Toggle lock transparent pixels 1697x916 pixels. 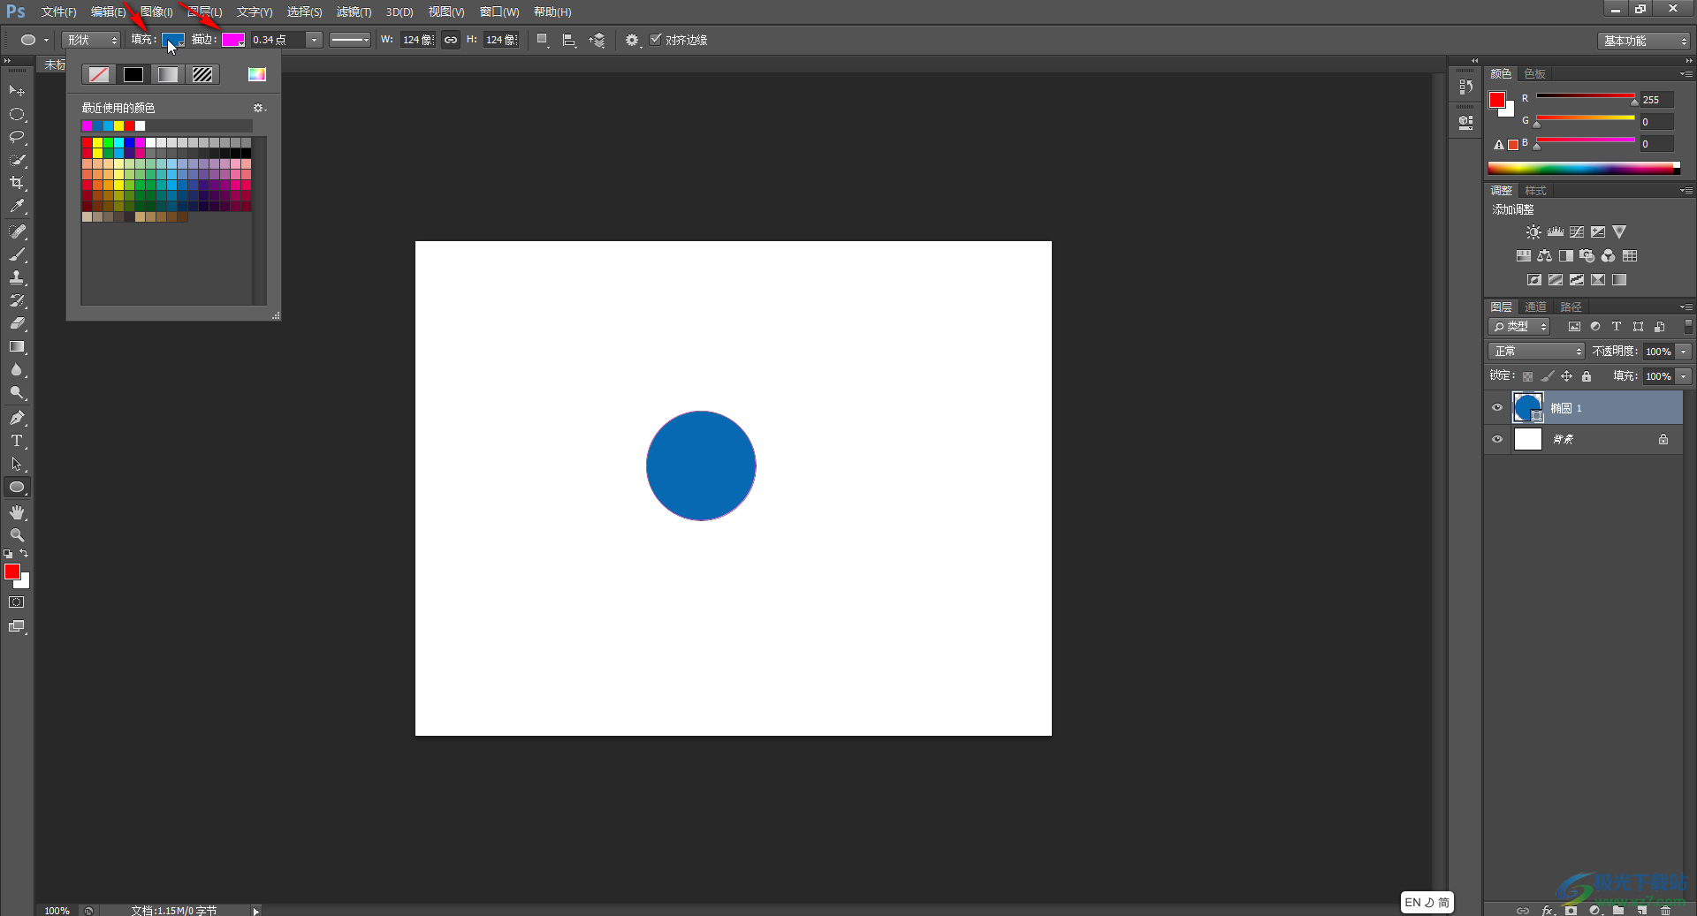1527,376
